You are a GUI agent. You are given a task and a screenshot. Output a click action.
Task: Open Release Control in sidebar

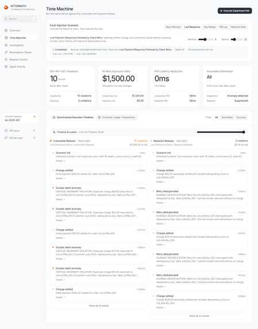point(20,60)
